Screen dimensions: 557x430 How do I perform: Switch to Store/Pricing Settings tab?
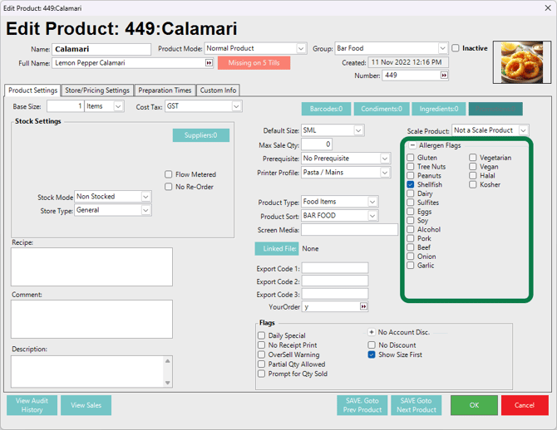97,90
